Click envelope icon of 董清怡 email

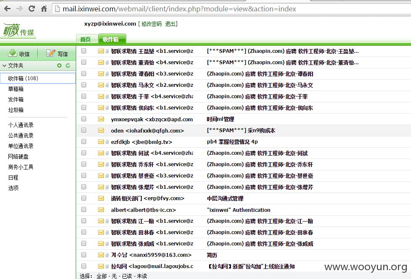coord(101,62)
